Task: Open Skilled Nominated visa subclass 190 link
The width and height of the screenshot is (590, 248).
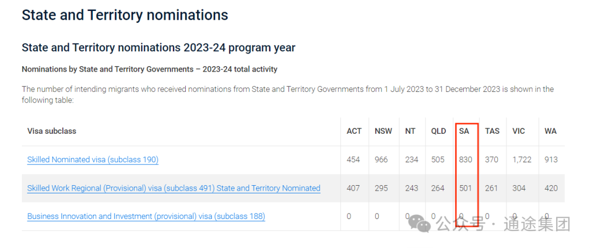Action: pyautogui.click(x=92, y=160)
